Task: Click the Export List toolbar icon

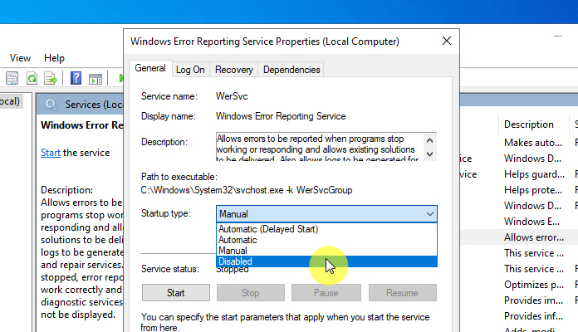Action: tap(52, 78)
